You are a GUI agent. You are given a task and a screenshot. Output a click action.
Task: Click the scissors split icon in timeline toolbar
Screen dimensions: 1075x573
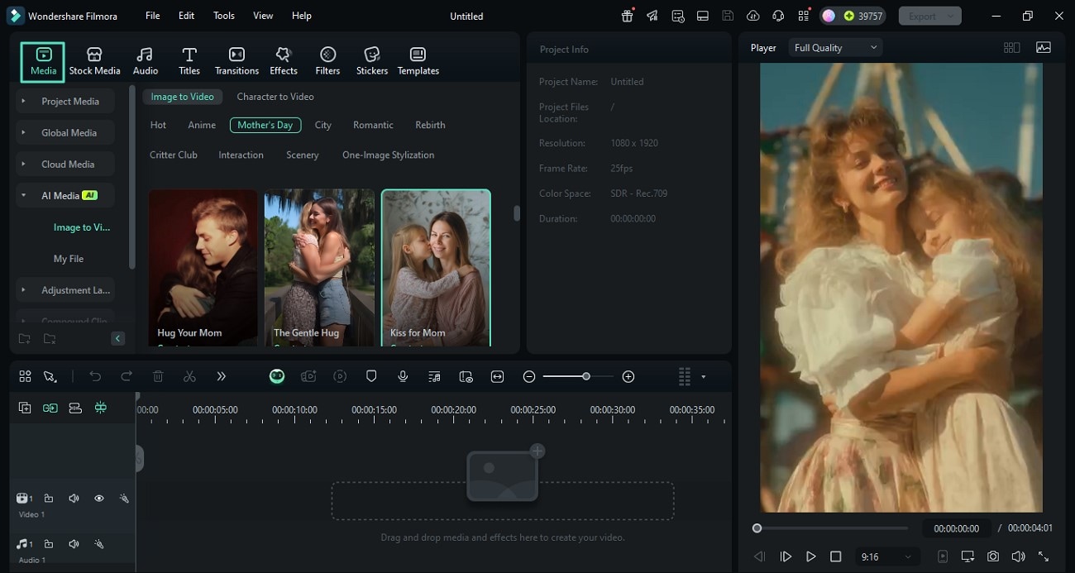[189, 376]
